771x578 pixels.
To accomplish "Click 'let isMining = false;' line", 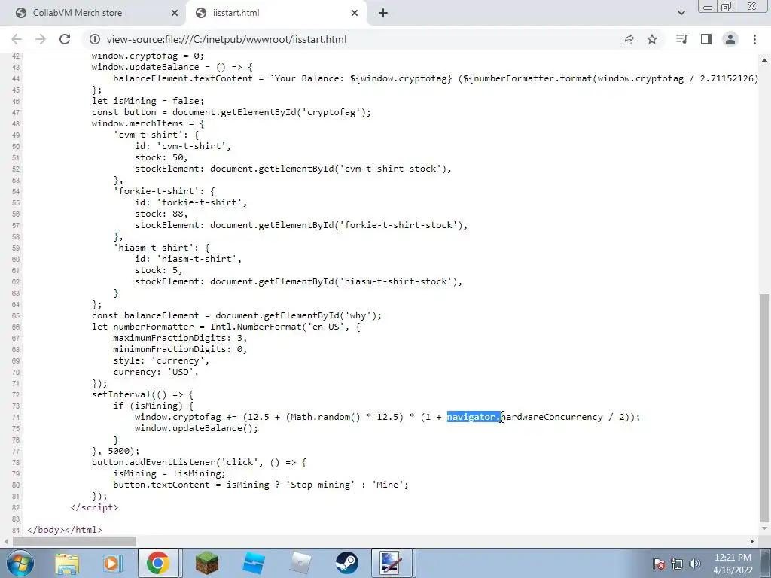I will pyautogui.click(x=148, y=101).
